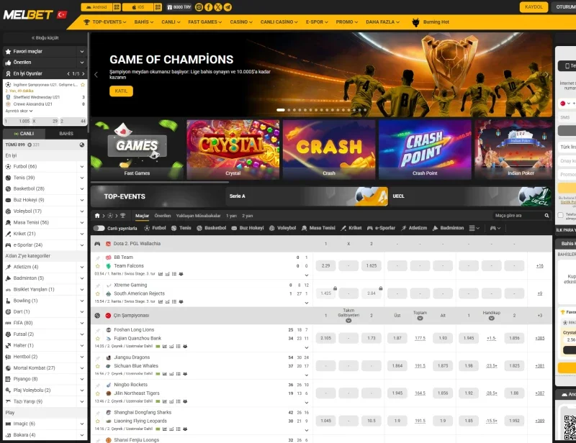Click the Turkish flag language icon
Viewport: 576px width, 443px height.
62,14
